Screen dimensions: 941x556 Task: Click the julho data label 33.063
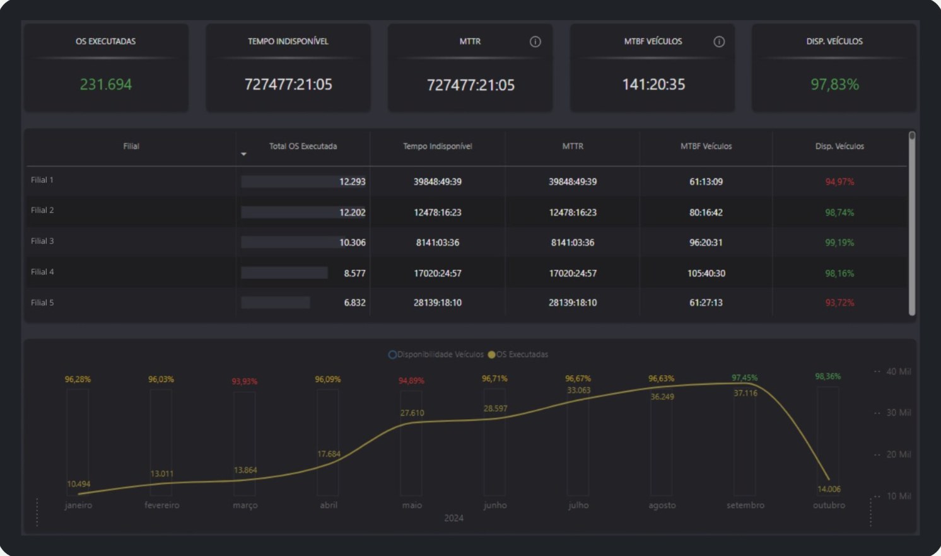pos(578,390)
